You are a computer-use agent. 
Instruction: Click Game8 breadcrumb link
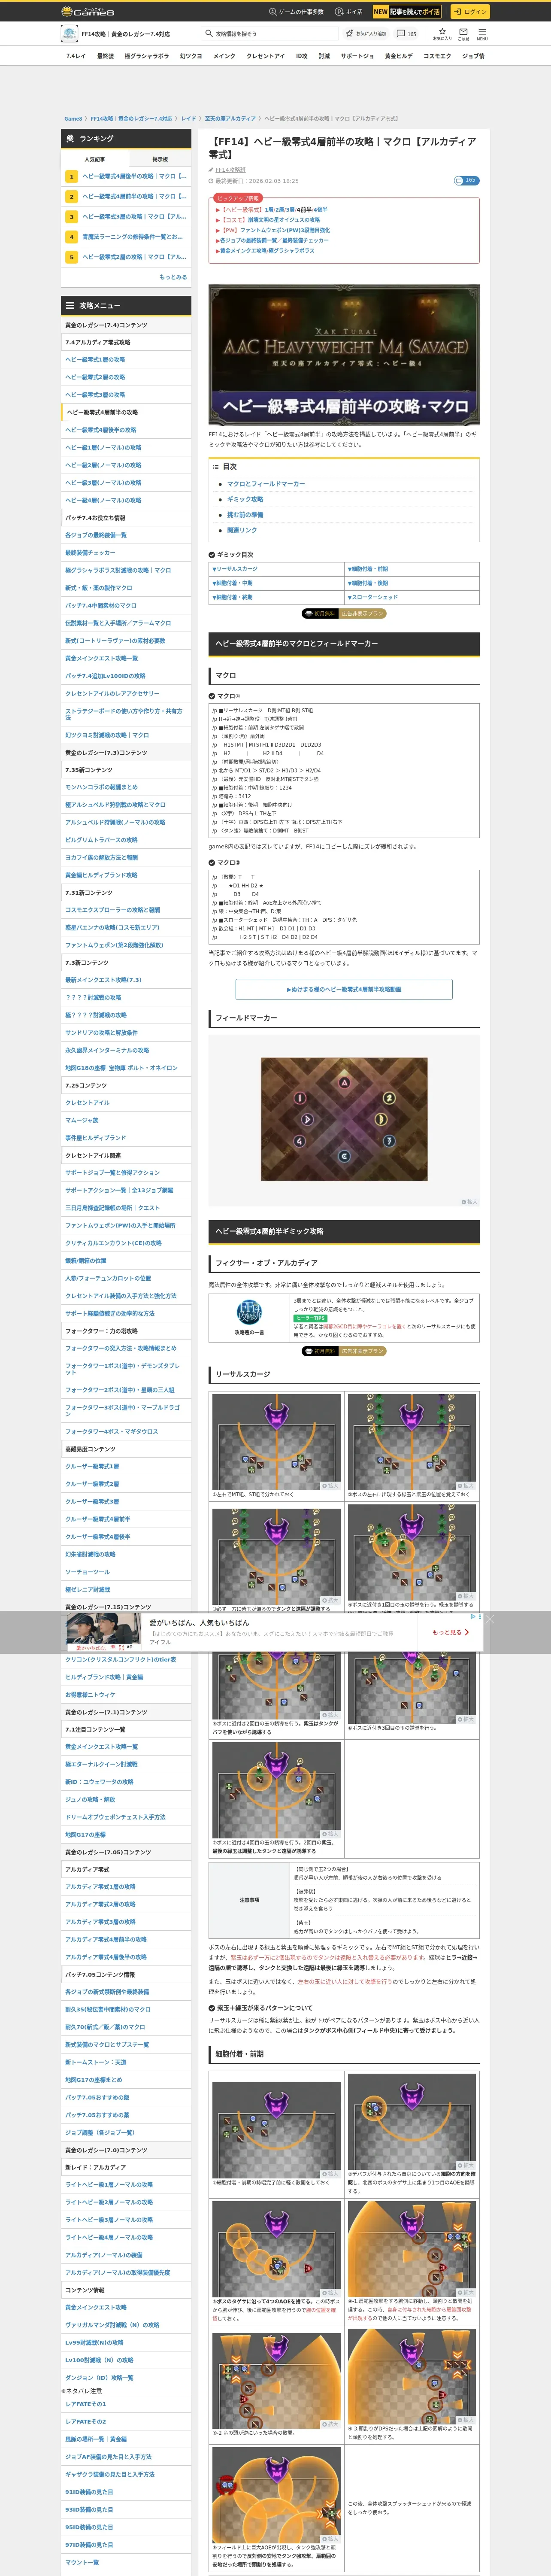pos(73,119)
